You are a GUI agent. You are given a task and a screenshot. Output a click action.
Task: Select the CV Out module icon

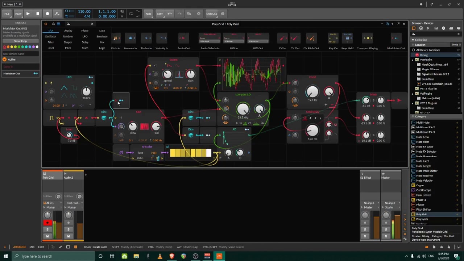[x=295, y=38]
